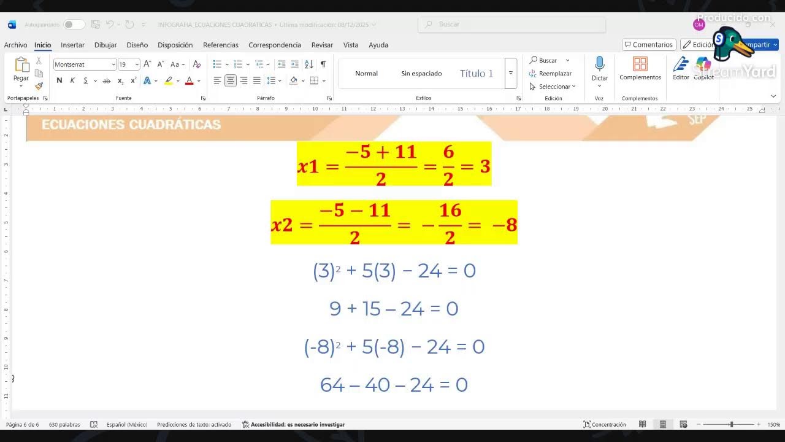Select the Center alignment button
This screenshot has width=785, height=442.
231,80
